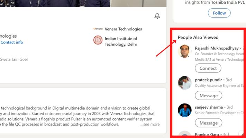Open Contact info link
The height and width of the screenshot is (138, 246).
pos(12,42)
